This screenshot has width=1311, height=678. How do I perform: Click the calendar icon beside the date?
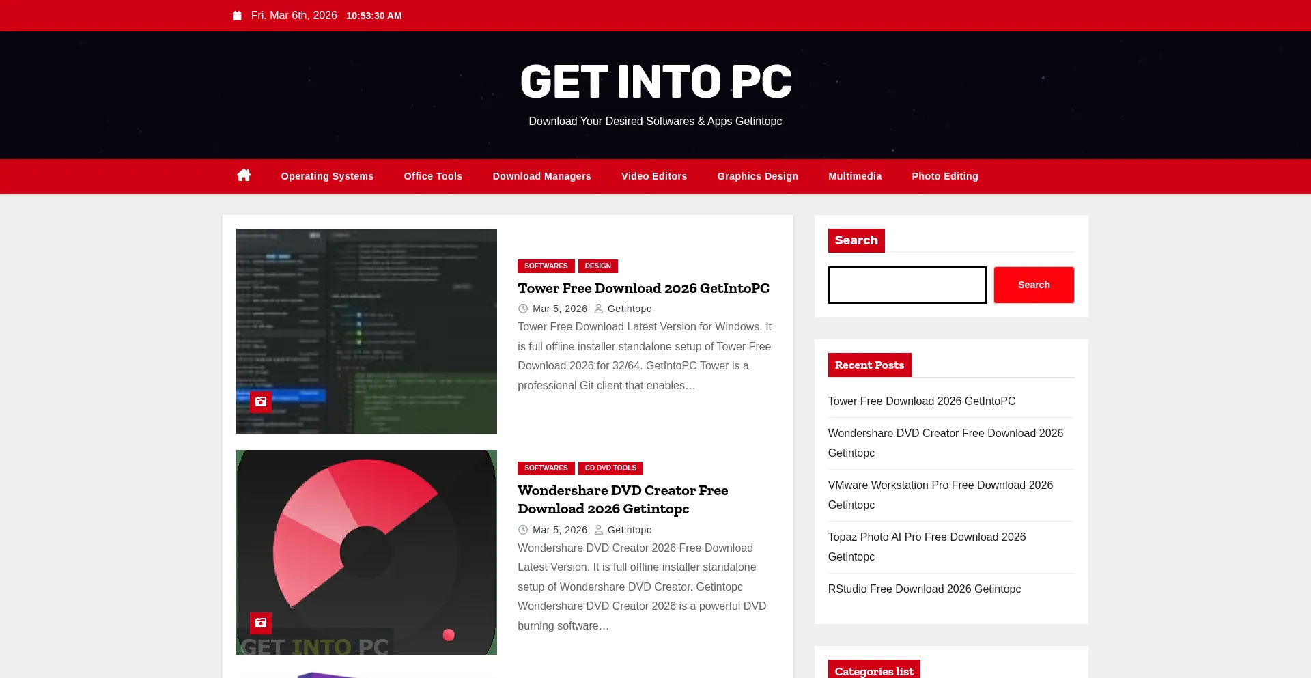(x=237, y=16)
